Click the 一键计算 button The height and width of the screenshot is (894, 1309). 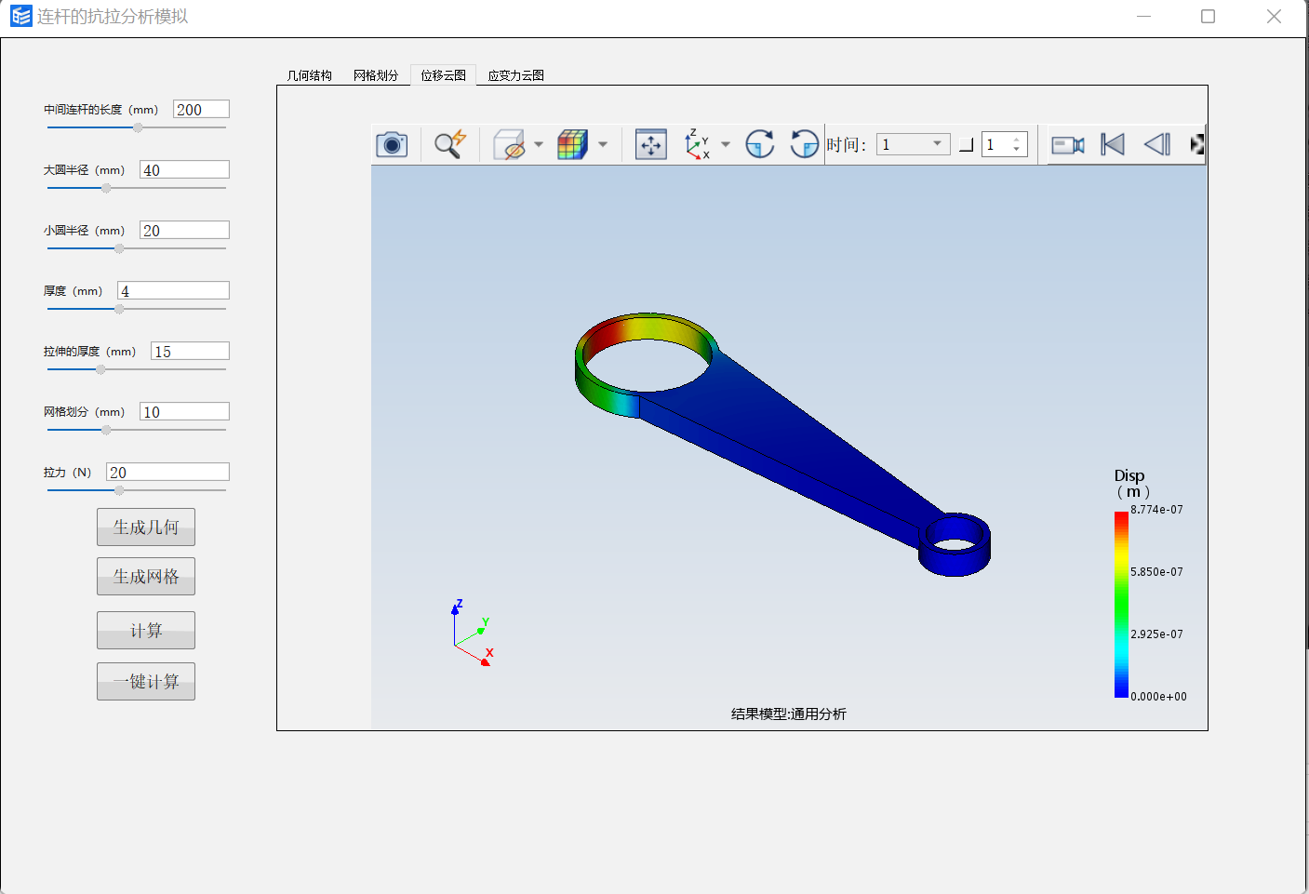point(146,681)
